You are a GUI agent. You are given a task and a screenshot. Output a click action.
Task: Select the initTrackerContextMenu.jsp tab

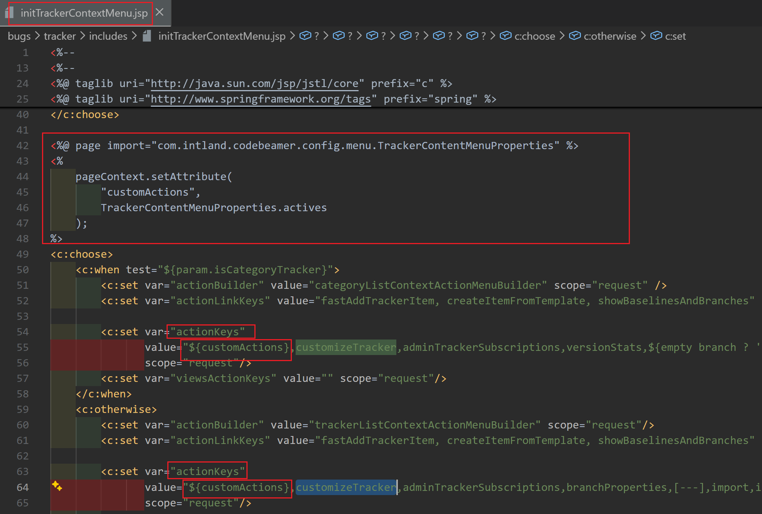point(84,13)
